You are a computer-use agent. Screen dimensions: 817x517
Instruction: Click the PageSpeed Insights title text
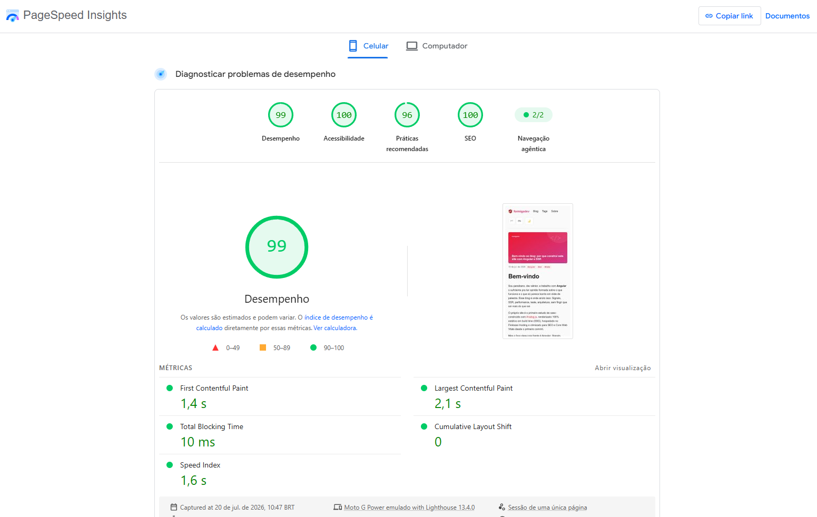coord(75,15)
